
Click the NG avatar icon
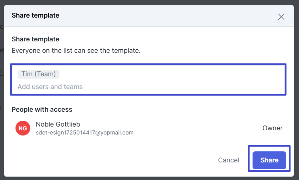tap(23, 128)
